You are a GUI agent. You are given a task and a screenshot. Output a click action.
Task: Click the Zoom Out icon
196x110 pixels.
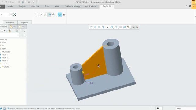click(99, 27)
